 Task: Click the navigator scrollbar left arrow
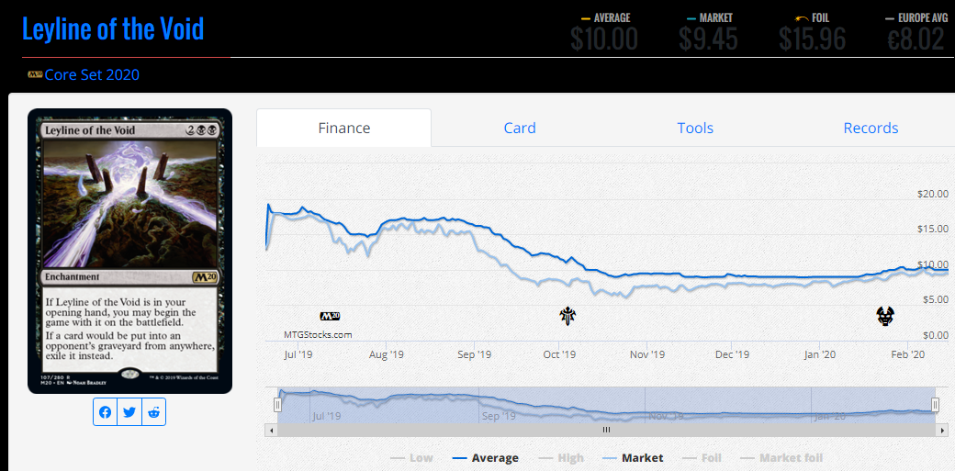271,431
